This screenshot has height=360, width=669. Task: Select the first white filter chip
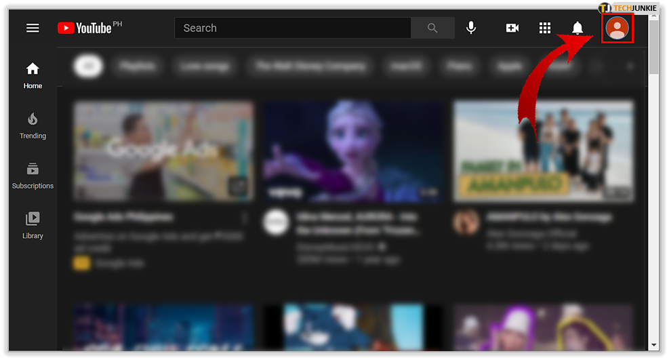tap(88, 66)
